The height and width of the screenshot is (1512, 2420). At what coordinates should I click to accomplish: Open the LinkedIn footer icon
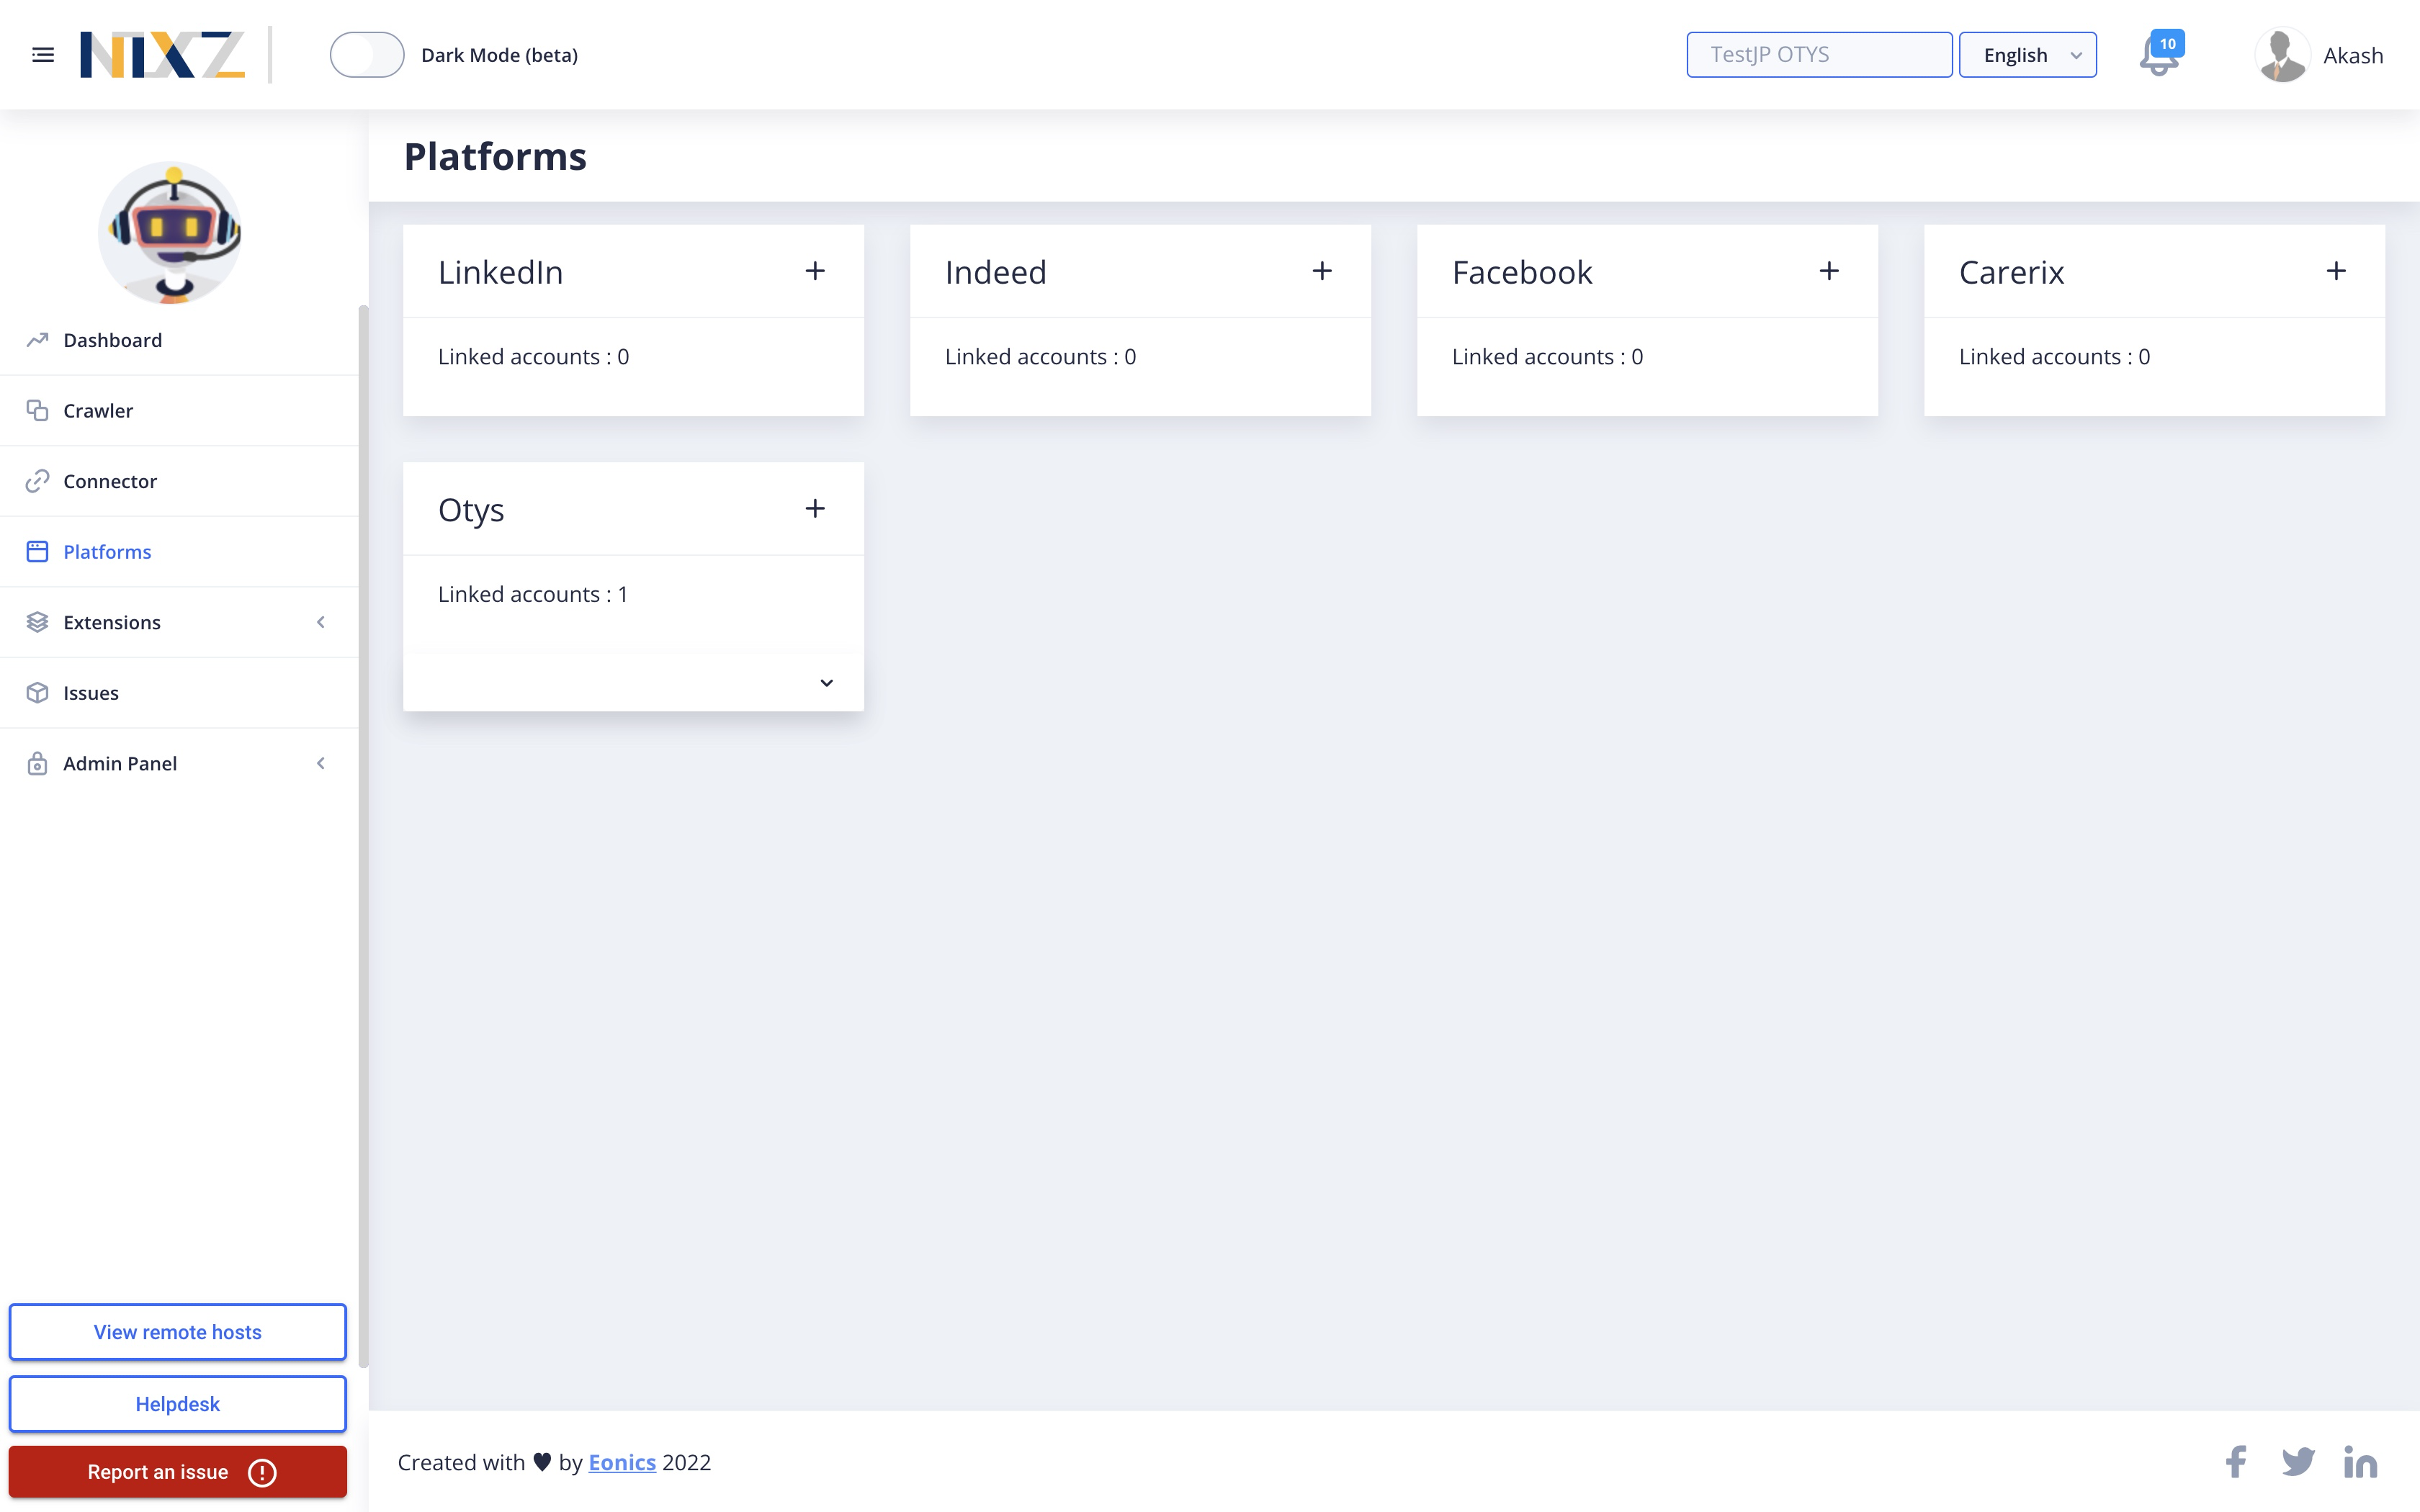(2360, 1462)
